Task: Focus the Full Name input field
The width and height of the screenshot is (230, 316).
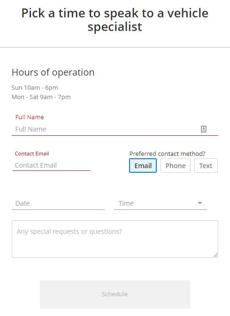Action: click(x=115, y=129)
